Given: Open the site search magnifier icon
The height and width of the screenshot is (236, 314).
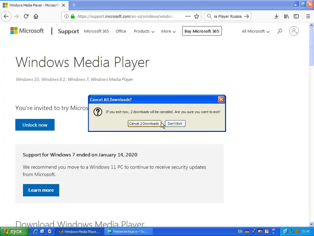Looking at the screenshot, I should (x=280, y=31).
